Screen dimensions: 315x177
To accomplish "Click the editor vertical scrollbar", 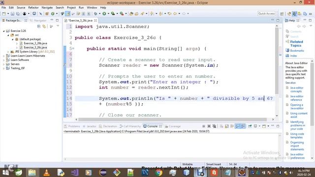I will (x=277, y=61).
